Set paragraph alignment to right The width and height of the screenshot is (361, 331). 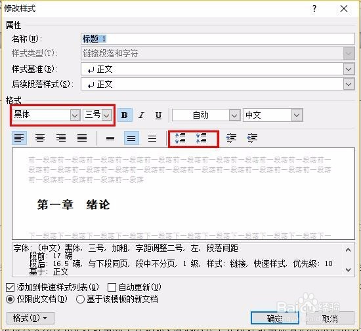tap(61, 138)
